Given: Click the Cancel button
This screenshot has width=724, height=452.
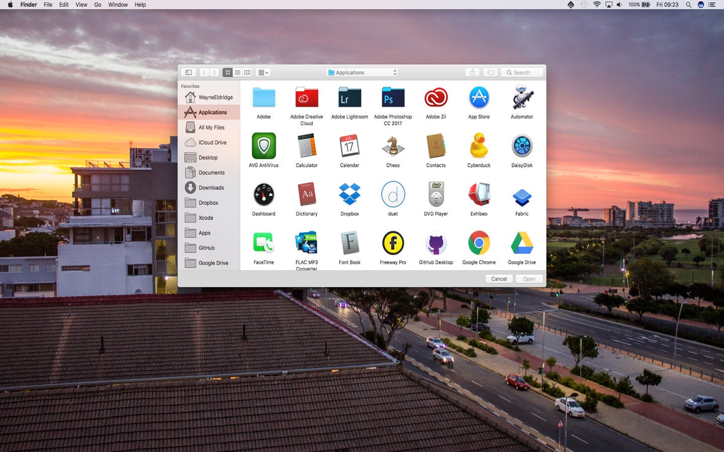Looking at the screenshot, I should click(499, 279).
